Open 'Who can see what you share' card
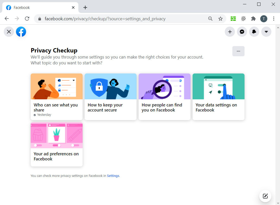The width and height of the screenshot is (280, 205). [57, 97]
